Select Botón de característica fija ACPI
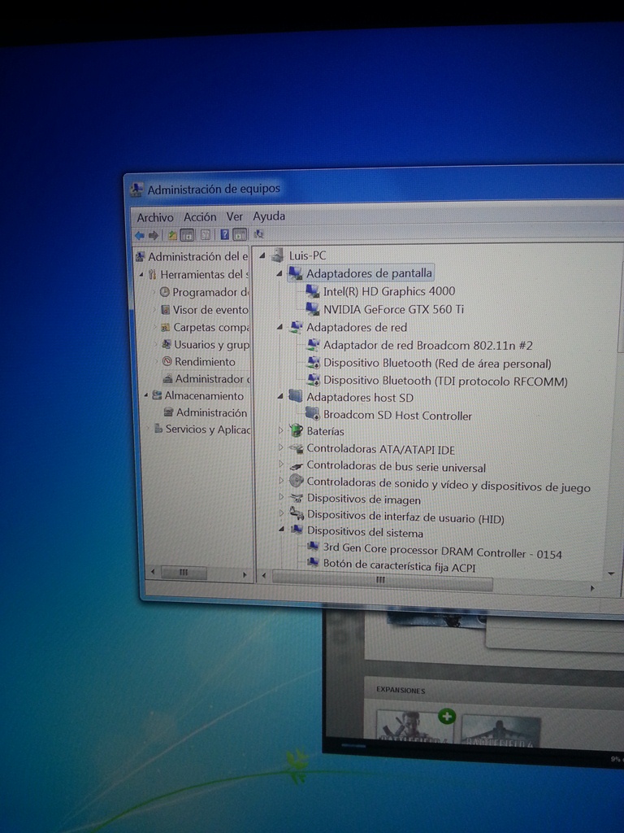This screenshot has height=833, width=624. [x=399, y=565]
